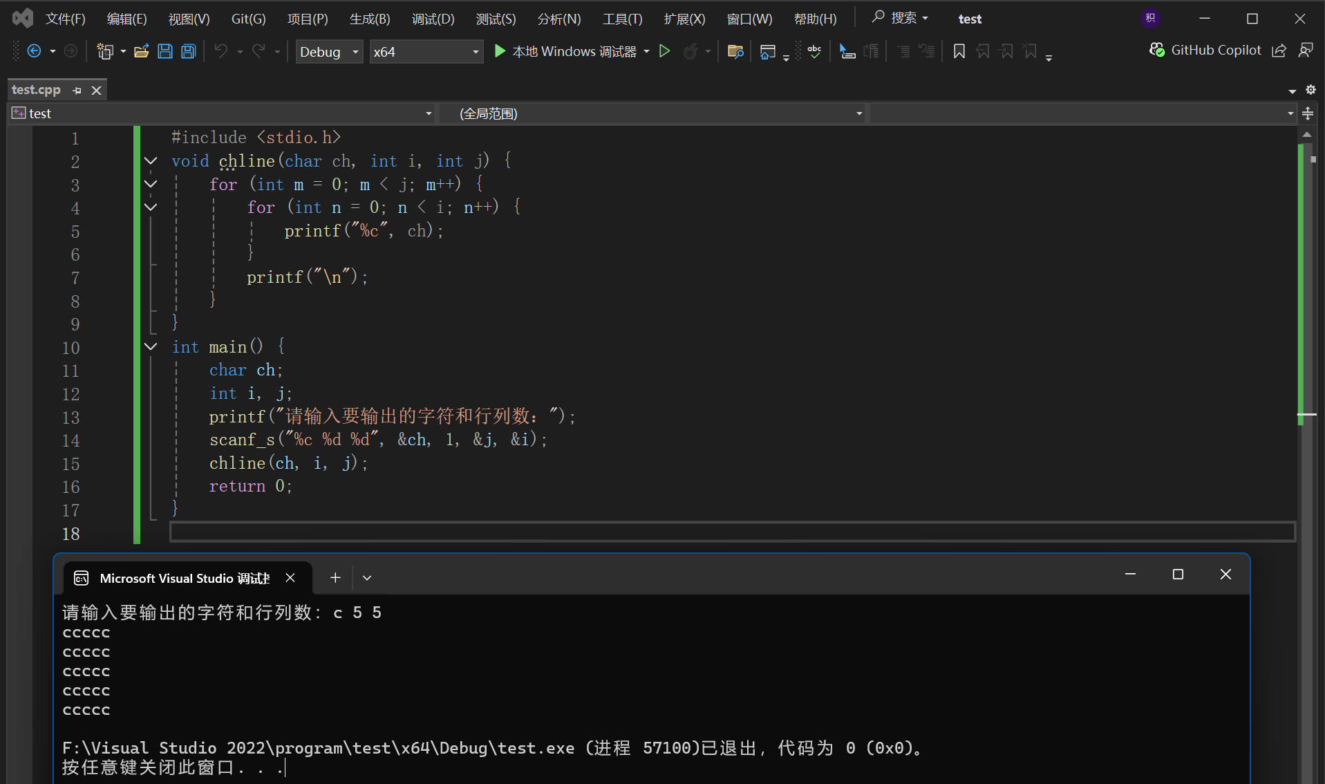The width and height of the screenshot is (1325, 784).
Task: Click the Save All icon
Action: [189, 51]
